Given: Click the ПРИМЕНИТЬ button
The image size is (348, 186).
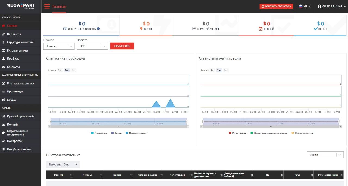Looking at the screenshot, I should (x=122, y=46).
